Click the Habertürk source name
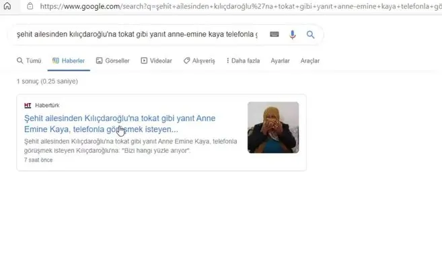The height and width of the screenshot is (276, 442). click(47, 106)
